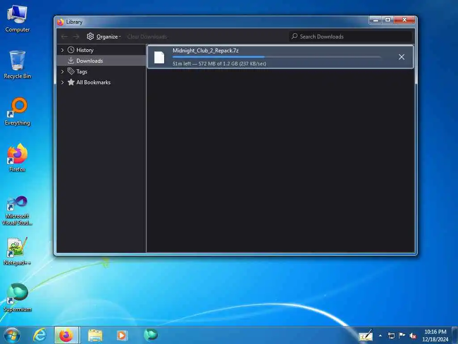458x344 pixels.
Task: Select the Firefox desktop shortcut
Action: [x=17, y=158]
